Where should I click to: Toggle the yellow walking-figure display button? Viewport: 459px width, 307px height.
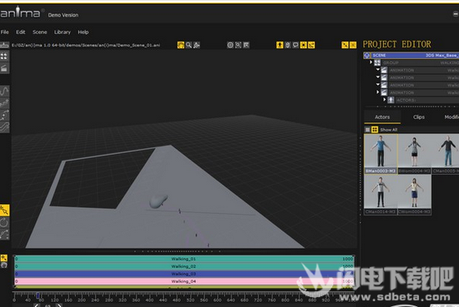[280, 45]
